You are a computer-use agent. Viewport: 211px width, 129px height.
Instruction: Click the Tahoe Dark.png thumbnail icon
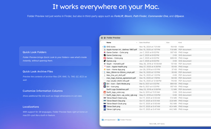(x=105, y=106)
